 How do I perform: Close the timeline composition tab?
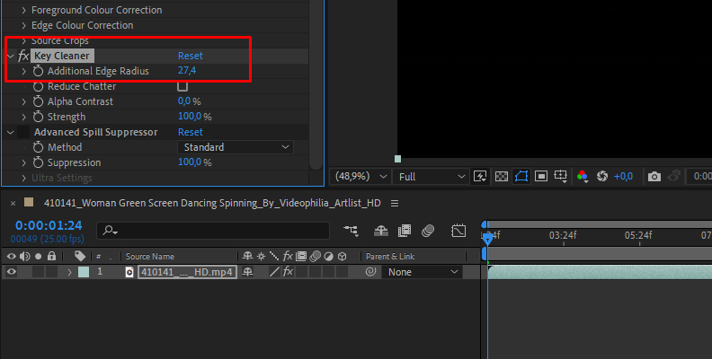13,203
